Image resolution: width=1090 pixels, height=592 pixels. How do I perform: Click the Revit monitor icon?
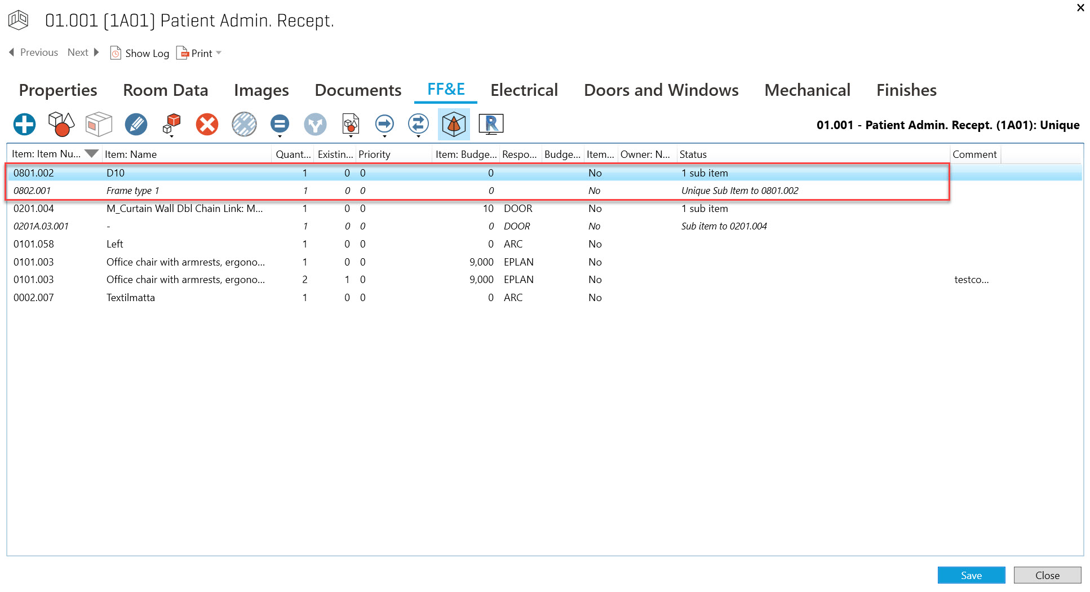tap(491, 125)
